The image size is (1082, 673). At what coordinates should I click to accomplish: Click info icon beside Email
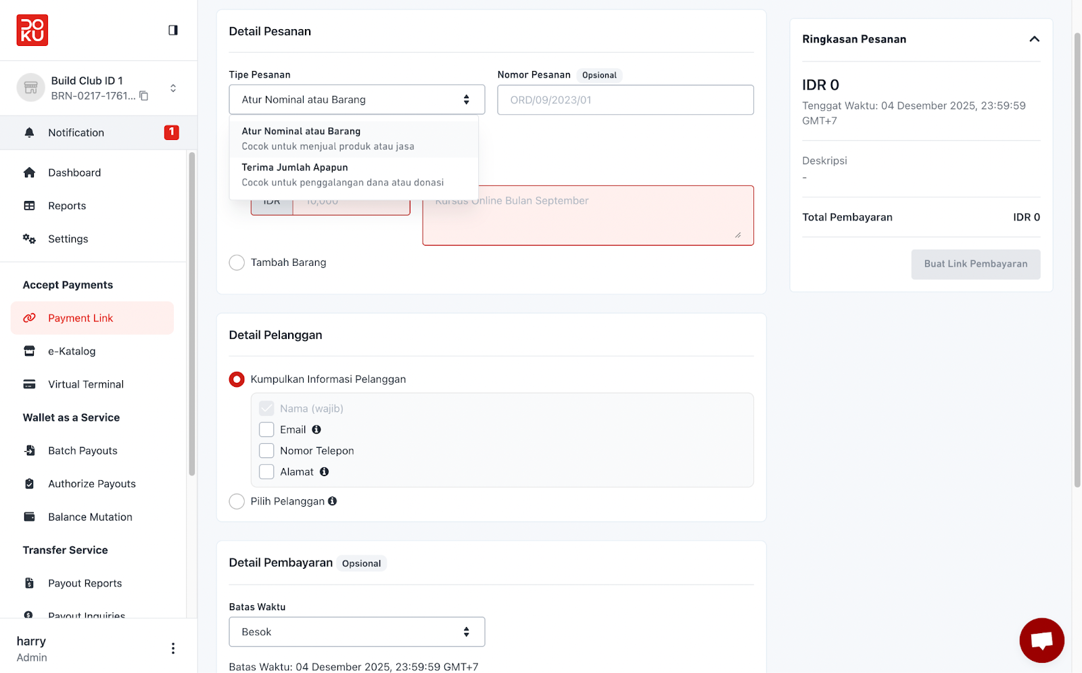[x=316, y=430]
